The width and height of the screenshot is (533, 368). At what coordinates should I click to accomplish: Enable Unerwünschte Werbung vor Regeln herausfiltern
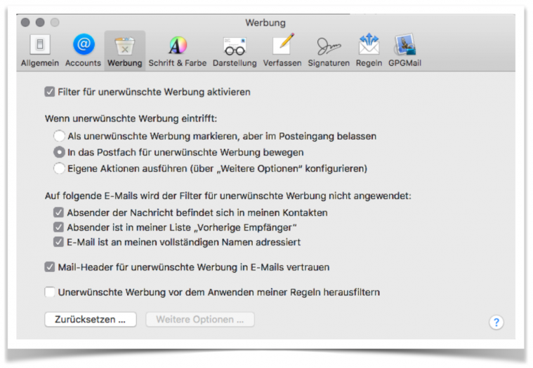pos(50,292)
